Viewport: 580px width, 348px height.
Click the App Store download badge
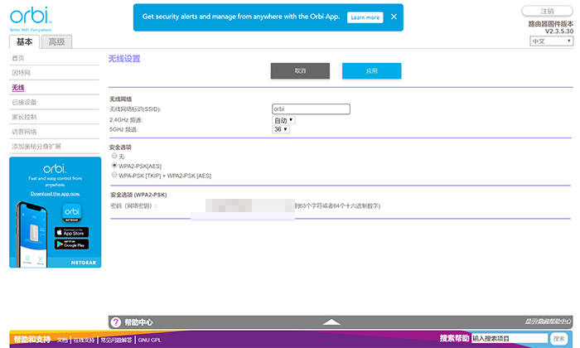point(71,233)
